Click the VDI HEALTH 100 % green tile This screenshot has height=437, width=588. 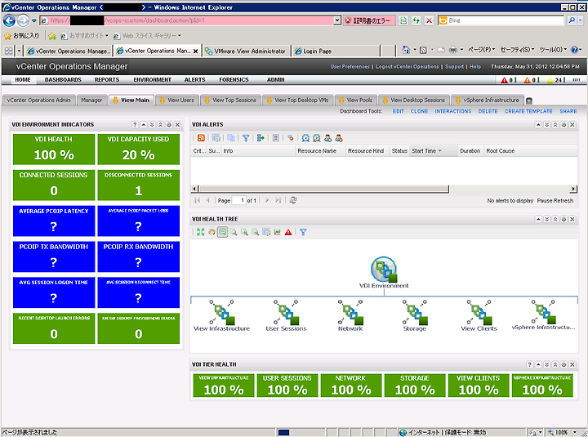click(x=54, y=149)
